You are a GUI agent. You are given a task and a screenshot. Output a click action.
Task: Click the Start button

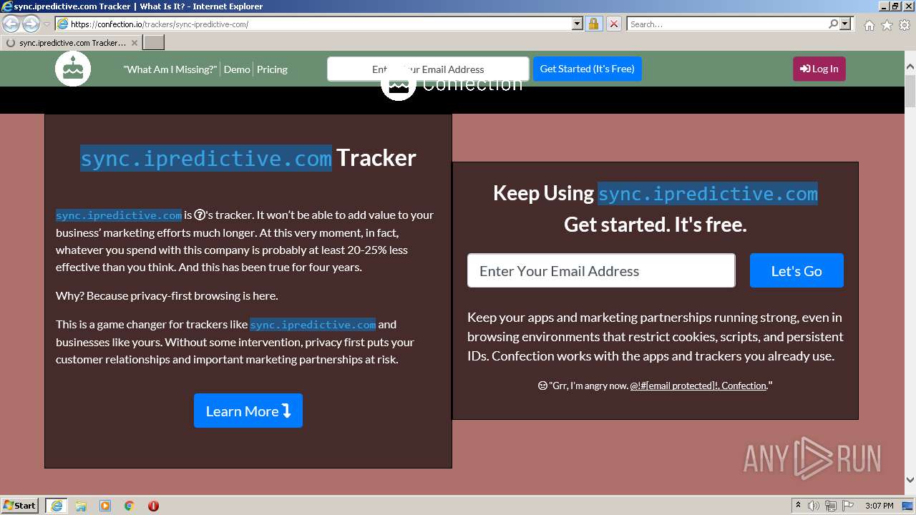20,505
